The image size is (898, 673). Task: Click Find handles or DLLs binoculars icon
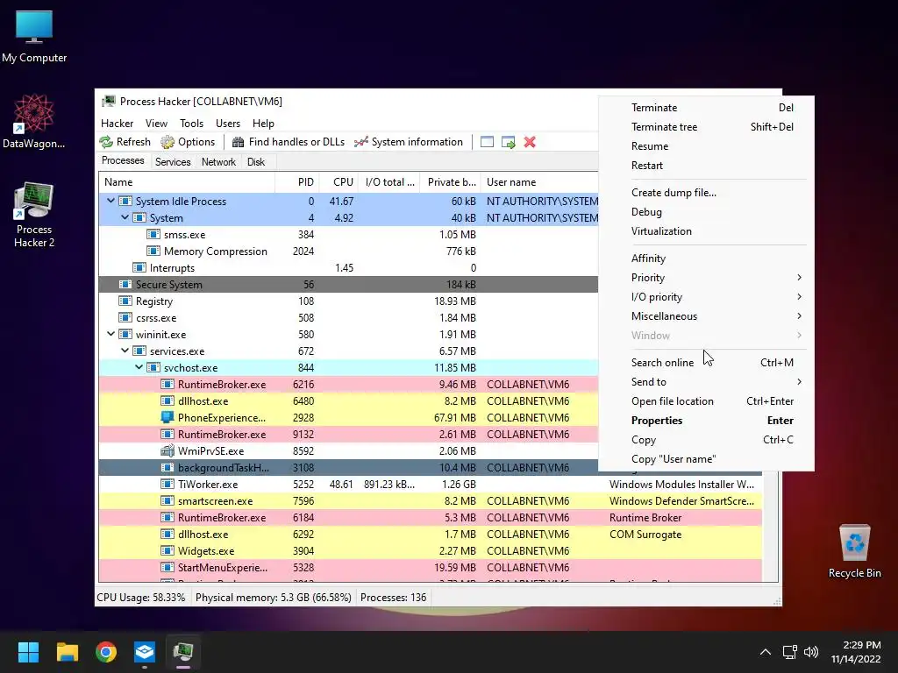pyautogui.click(x=238, y=142)
